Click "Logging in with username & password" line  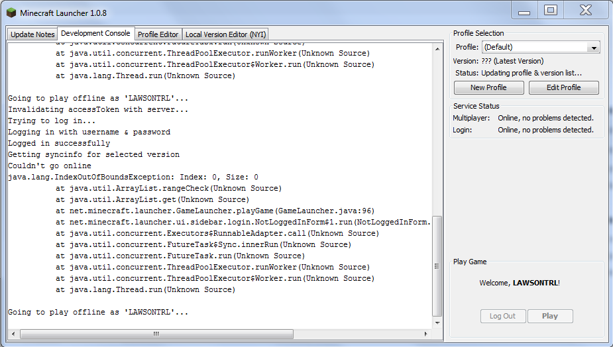point(89,132)
